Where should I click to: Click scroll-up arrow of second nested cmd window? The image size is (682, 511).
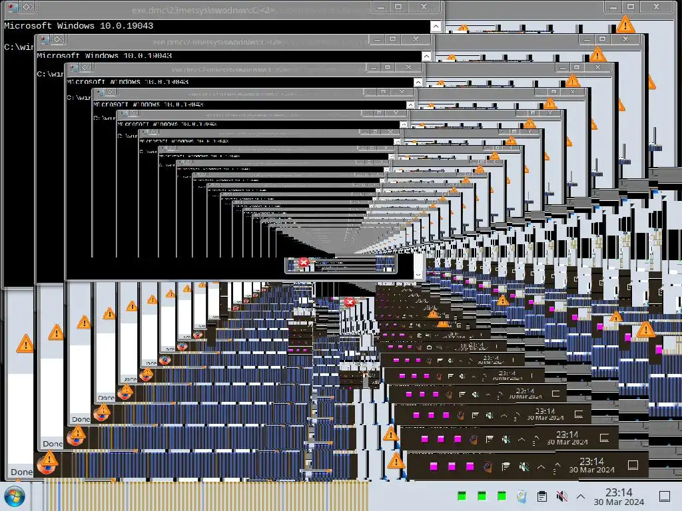pos(426,57)
